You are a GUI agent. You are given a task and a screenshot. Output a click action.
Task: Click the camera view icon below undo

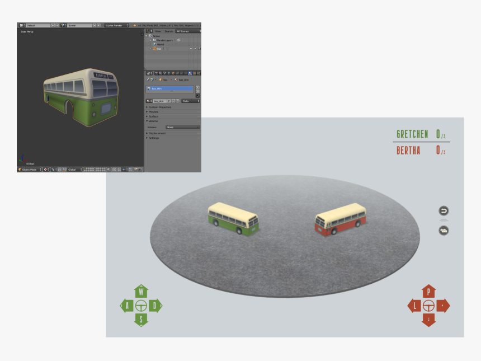click(x=444, y=230)
